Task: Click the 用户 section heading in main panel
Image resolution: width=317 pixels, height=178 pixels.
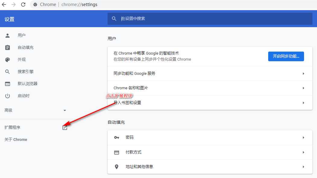Action: click(x=111, y=39)
